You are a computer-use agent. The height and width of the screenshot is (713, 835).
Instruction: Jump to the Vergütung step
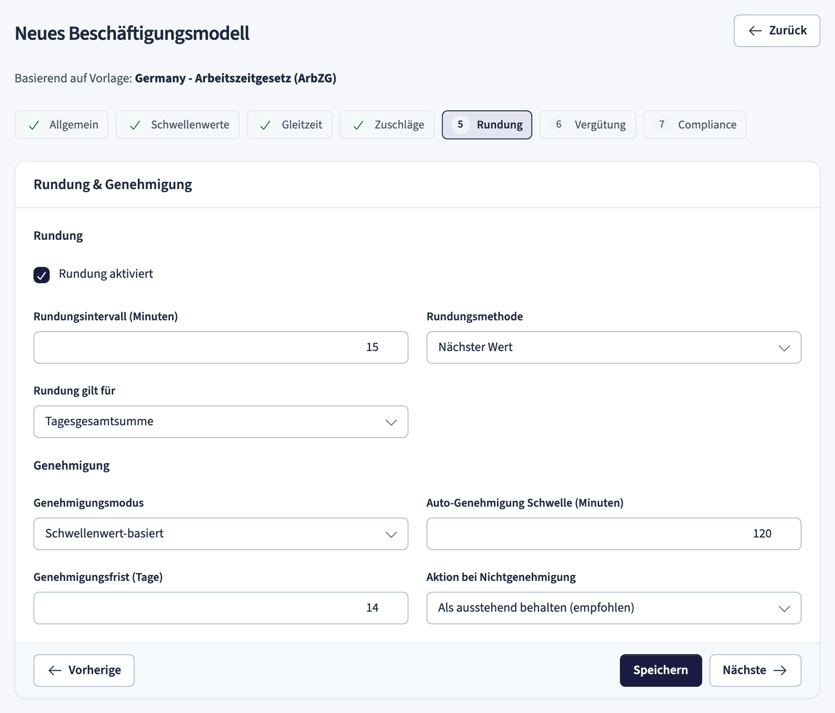(588, 125)
